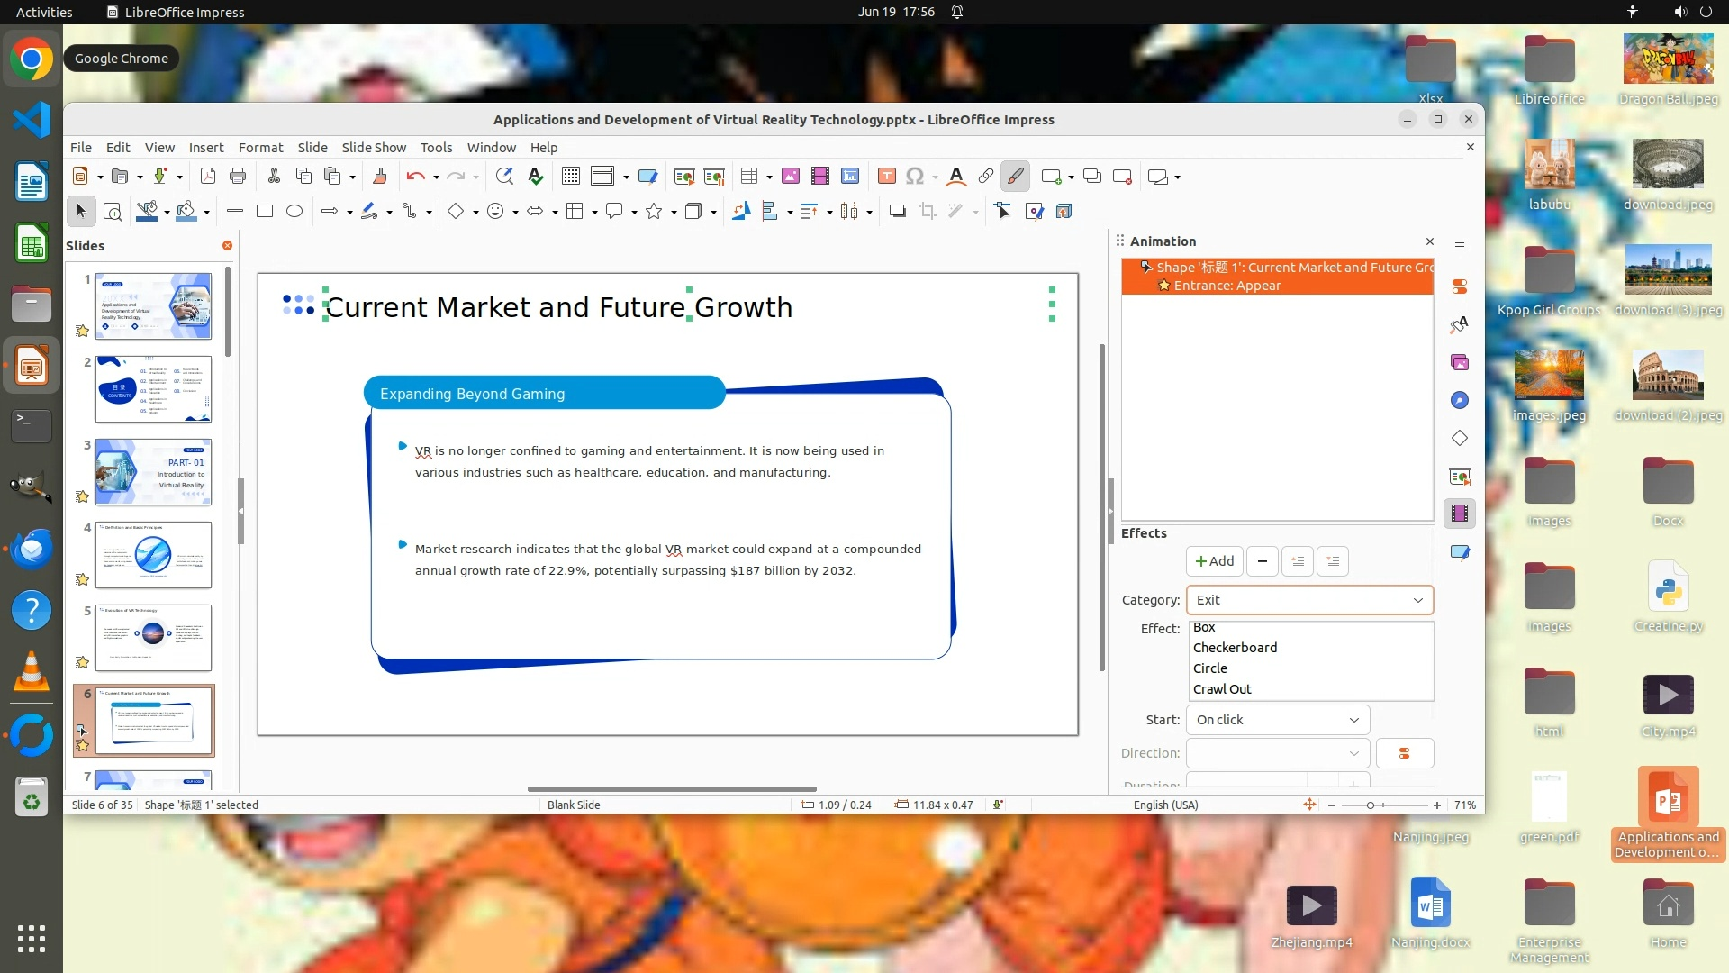Image resolution: width=1729 pixels, height=973 pixels.
Task: Select the Ellipse drawing tool
Action: 294,211
